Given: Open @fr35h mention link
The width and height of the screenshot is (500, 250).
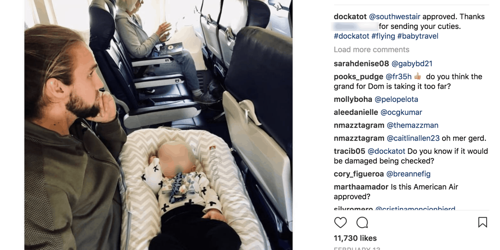Looking at the screenshot, I should pos(398,77).
